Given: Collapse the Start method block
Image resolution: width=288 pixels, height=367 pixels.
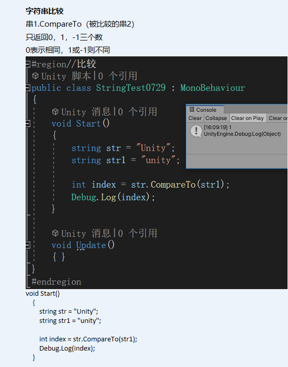Looking at the screenshot, I should coord(28,124).
